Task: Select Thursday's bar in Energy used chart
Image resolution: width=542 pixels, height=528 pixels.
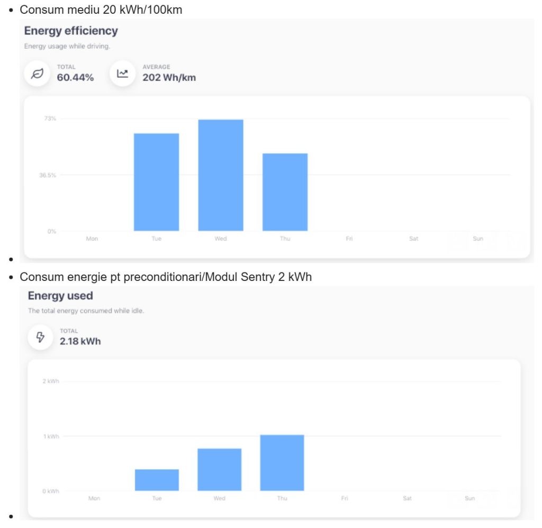Action: coord(282,462)
